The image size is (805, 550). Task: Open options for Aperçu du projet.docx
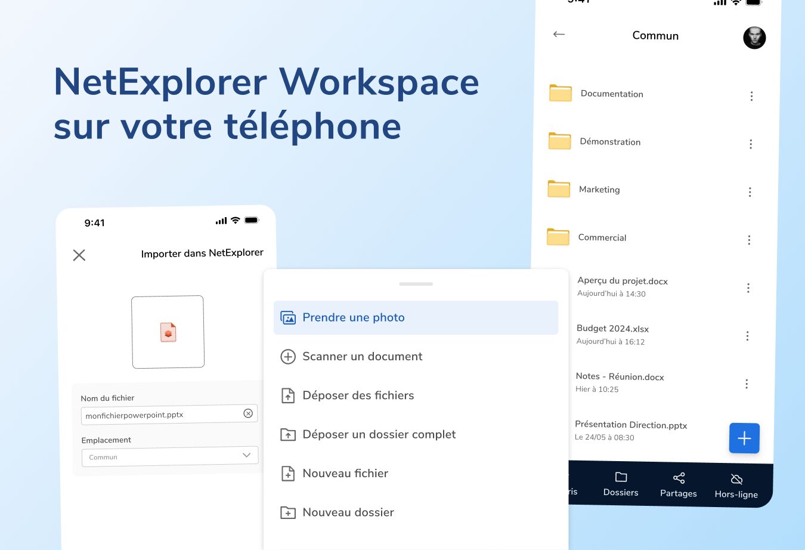748,288
